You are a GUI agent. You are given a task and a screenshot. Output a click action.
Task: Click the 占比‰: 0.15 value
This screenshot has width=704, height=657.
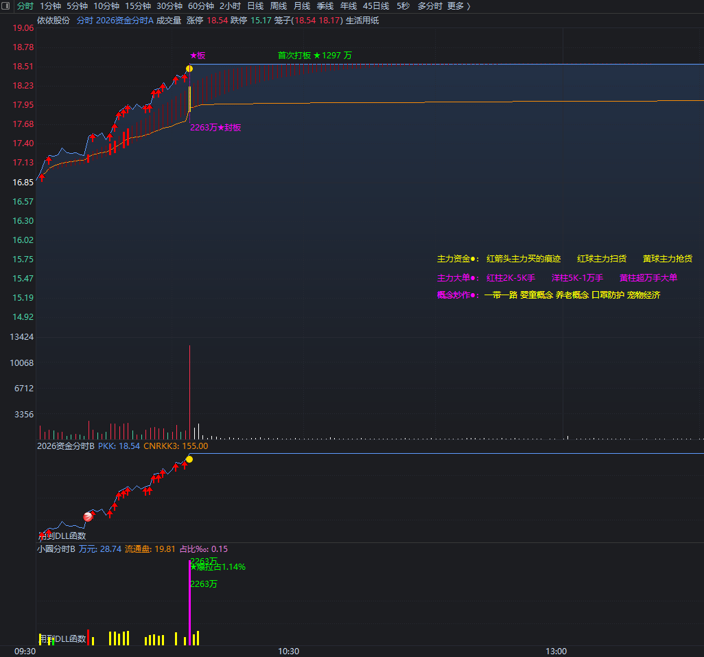pyautogui.click(x=204, y=549)
